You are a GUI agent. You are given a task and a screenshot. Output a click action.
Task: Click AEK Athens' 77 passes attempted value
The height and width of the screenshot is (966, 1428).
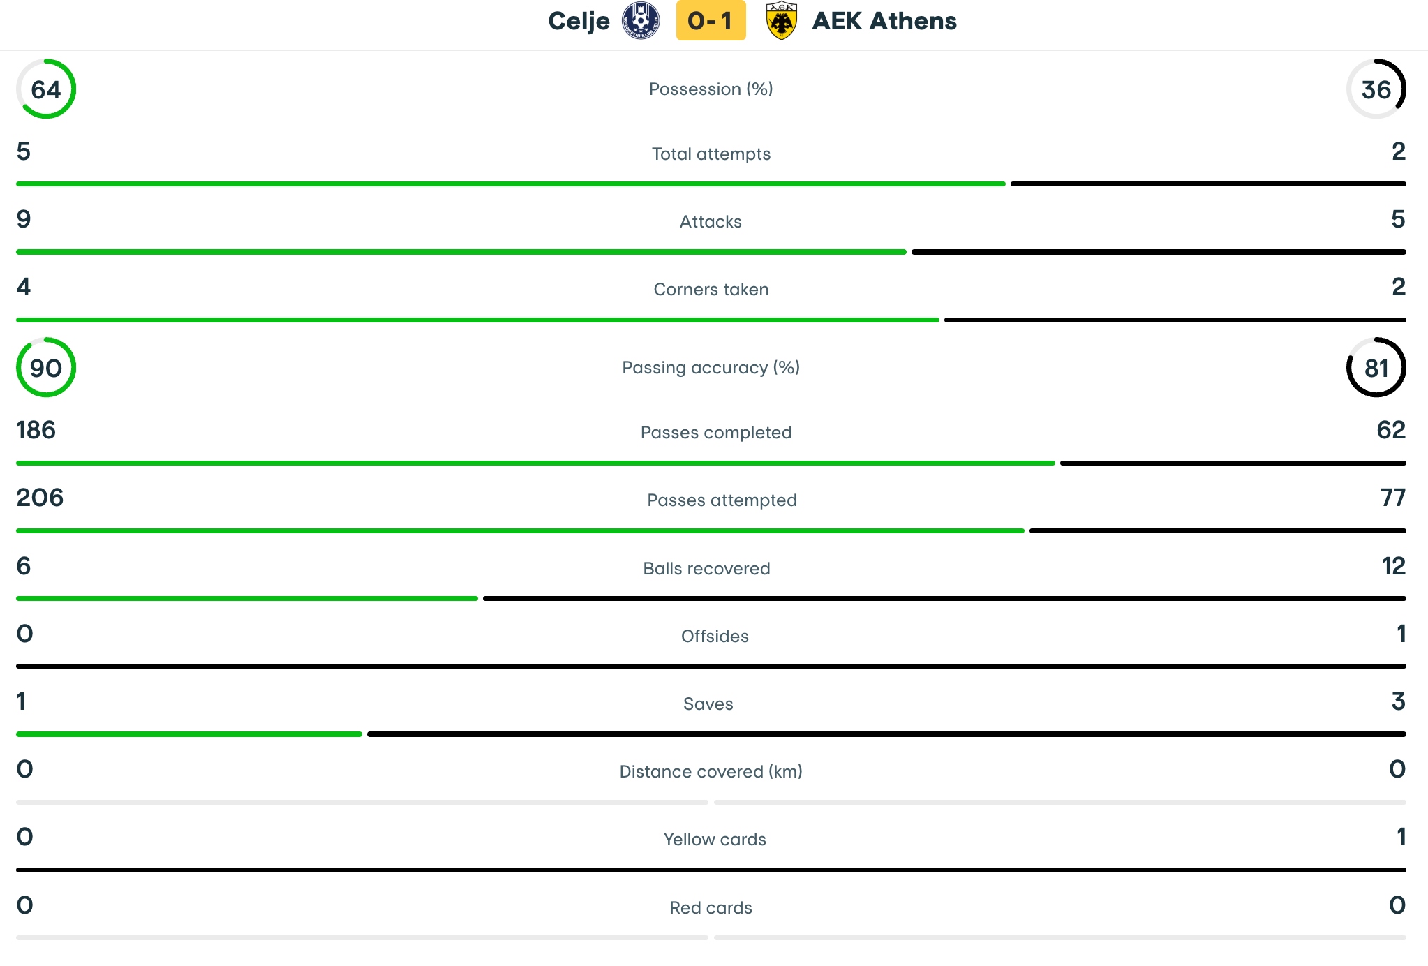[x=1392, y=498]
